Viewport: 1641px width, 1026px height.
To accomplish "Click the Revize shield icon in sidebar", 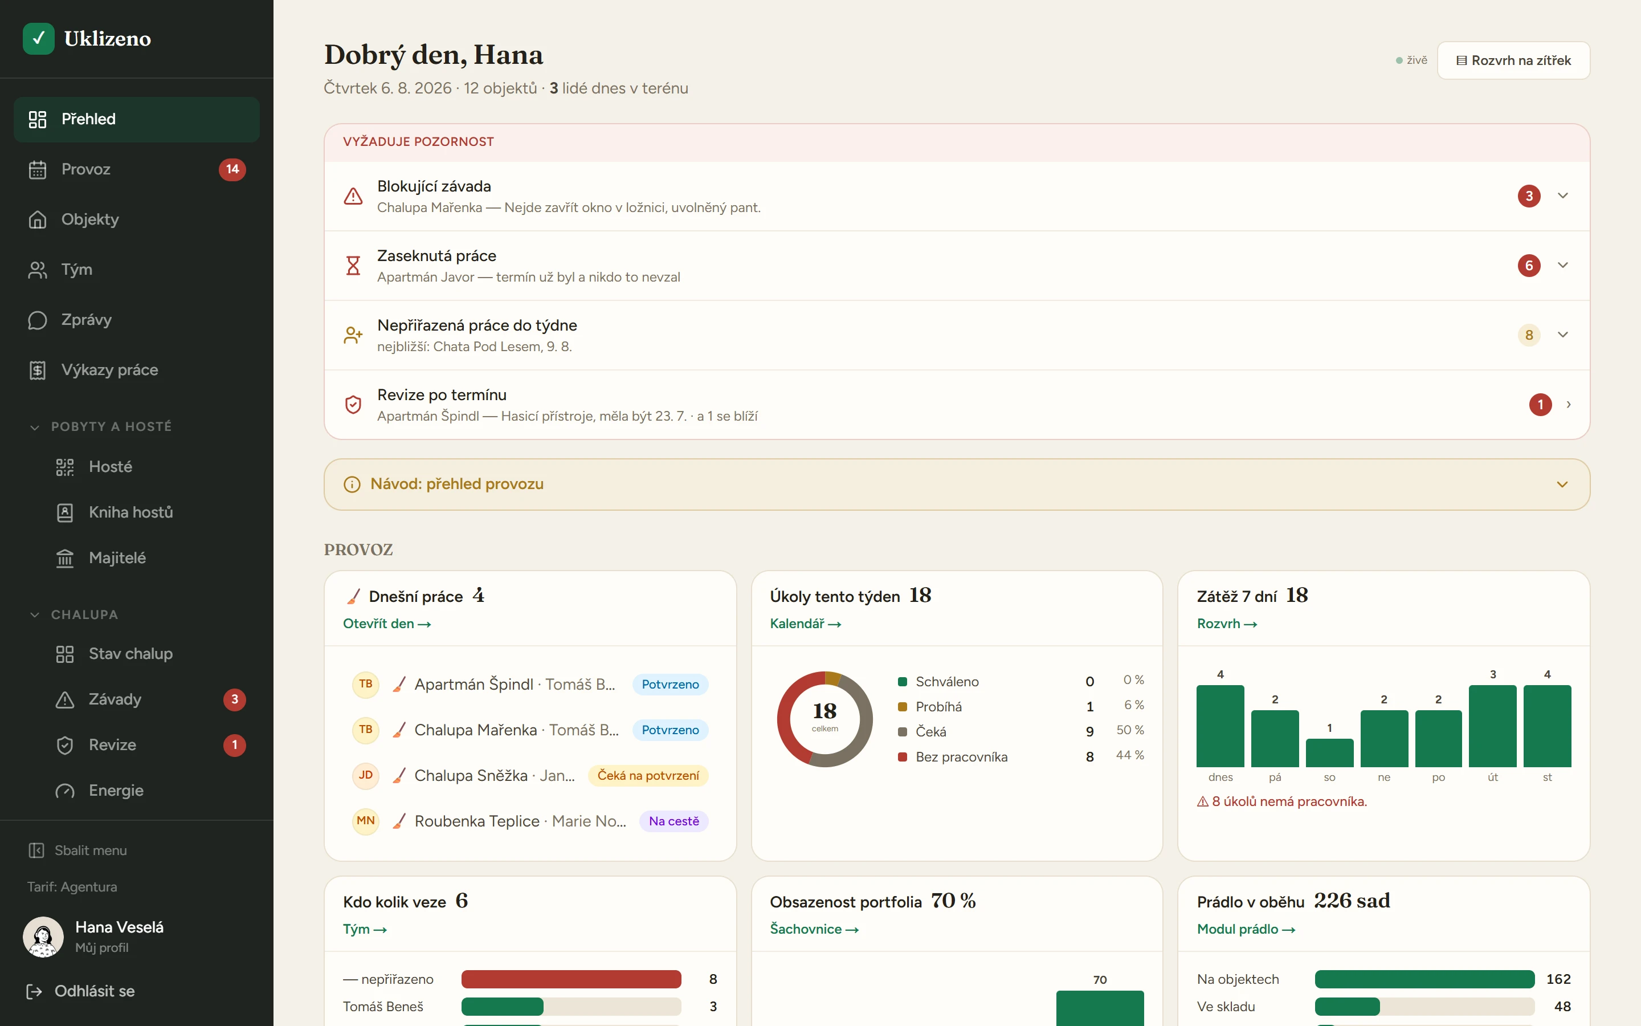I will (64, 745).
